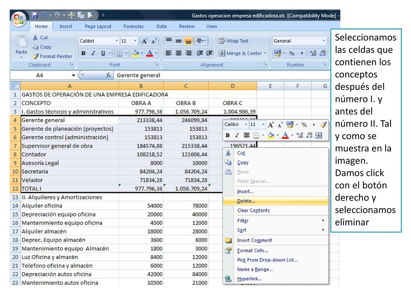Open the Calibri font name dropdown in ribbon
Screen dimensions: 411x308
click(x=117, y=41)
